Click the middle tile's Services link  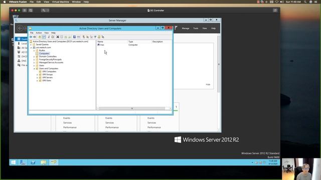click(x=109, y=123)
